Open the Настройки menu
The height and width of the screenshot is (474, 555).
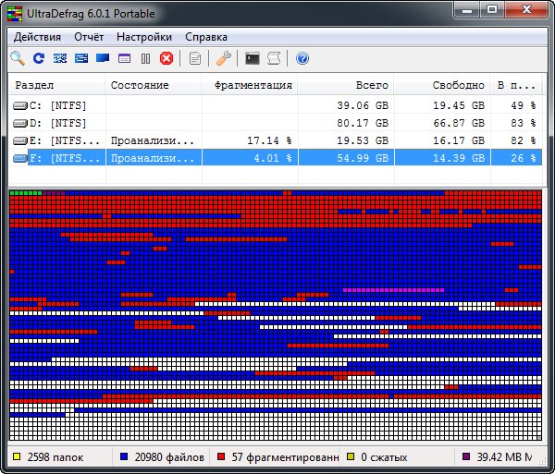point(144,37)
